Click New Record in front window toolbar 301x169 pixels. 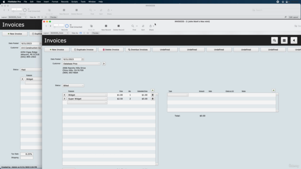click(x=106, y=27)
